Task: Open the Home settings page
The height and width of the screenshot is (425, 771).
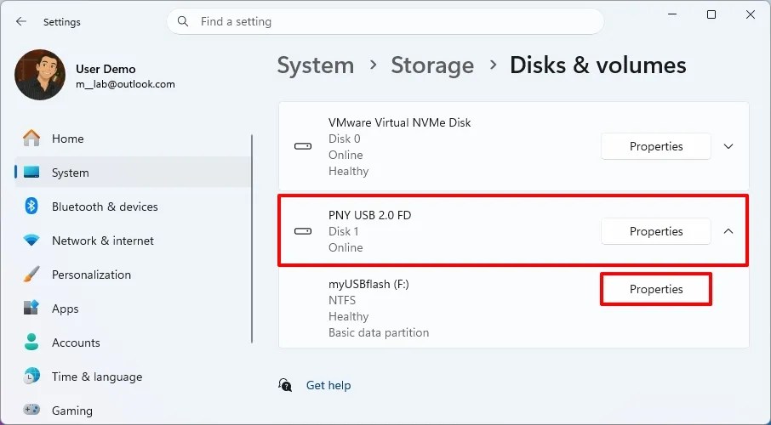Action: tap(133, 139)
